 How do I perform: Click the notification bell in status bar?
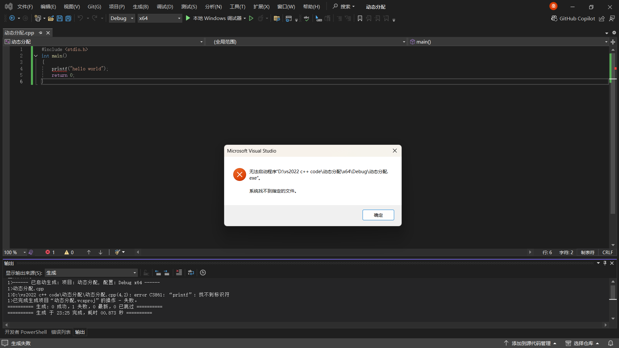coord(611,343)
